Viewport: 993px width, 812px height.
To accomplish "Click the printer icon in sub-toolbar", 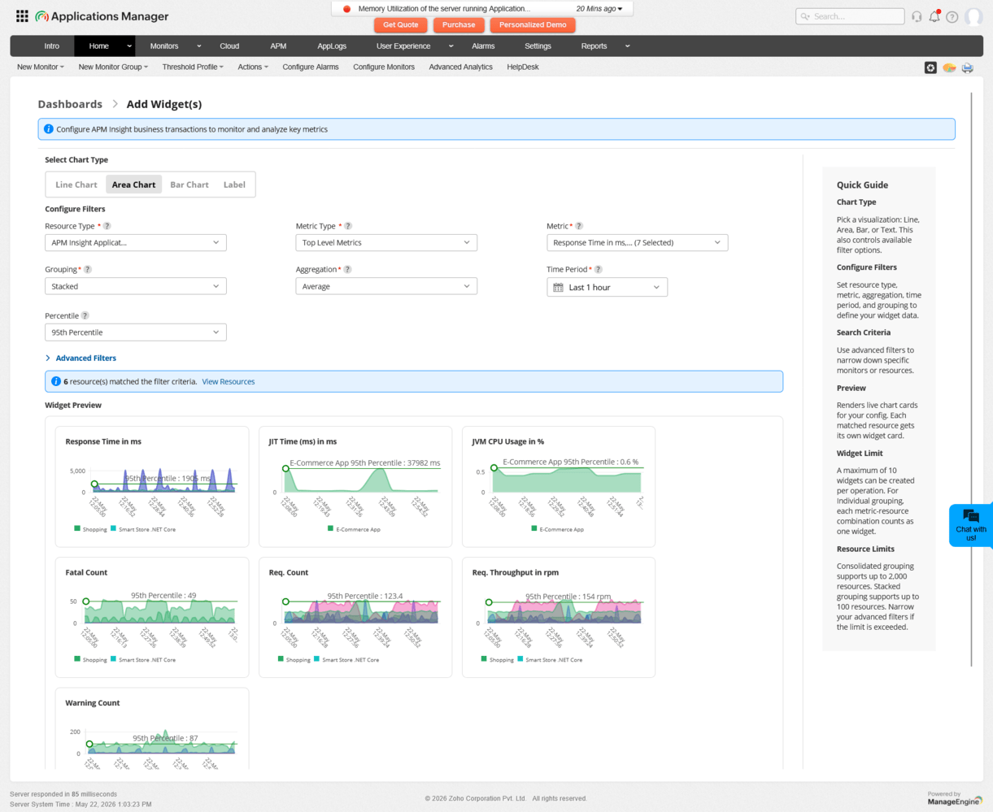I will [x=968, y=67].
